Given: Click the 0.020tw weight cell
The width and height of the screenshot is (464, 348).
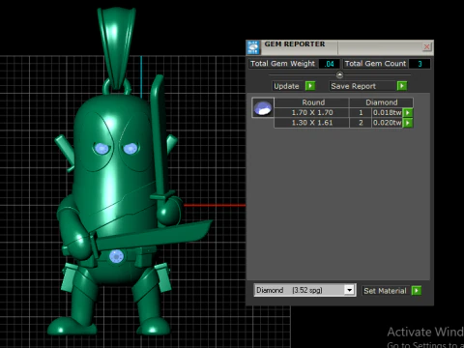Looking at the screenshot, I should tap(388, 123).
